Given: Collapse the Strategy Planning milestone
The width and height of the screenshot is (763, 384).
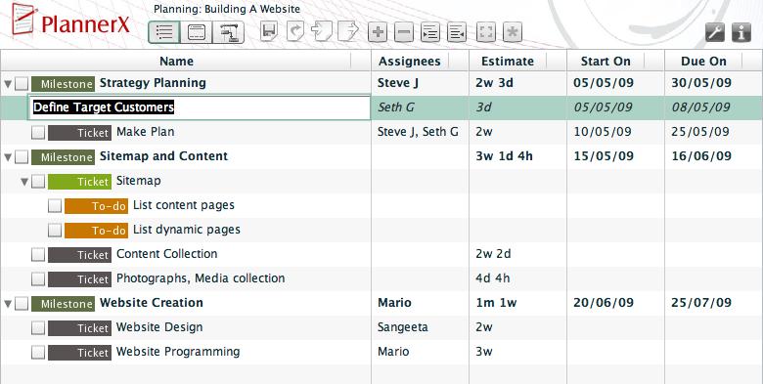Looking at the screenshot, I should click(x=8, y=84).
